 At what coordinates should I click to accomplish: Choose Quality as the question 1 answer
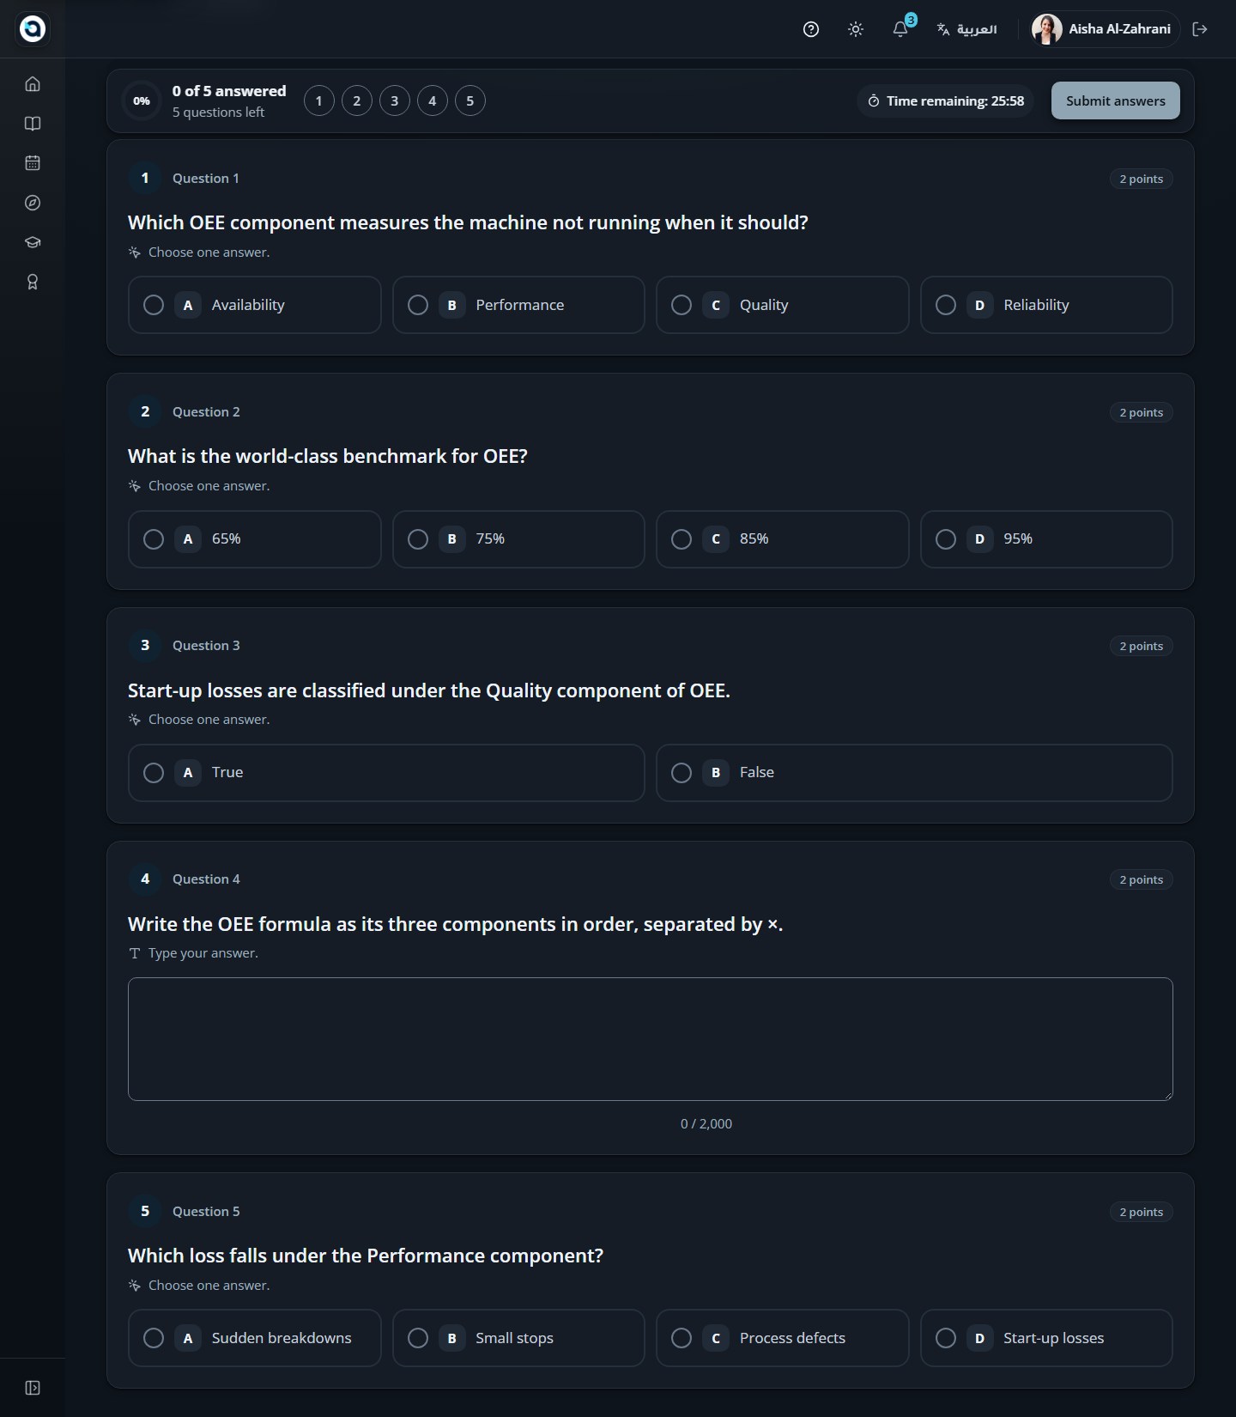(782, 305)
